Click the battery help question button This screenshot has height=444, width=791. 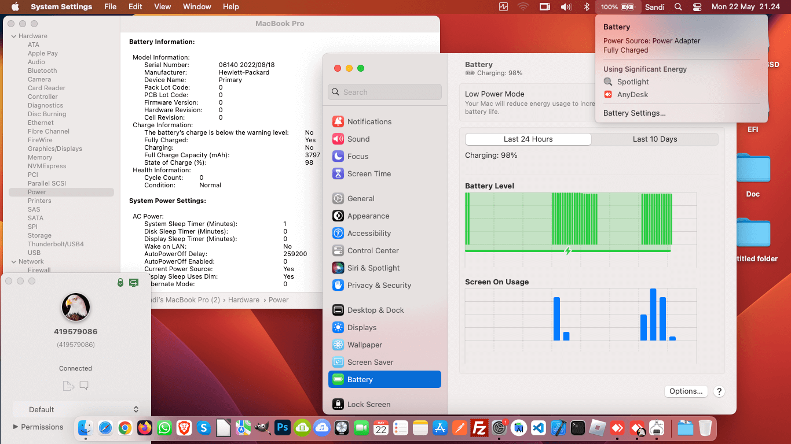(719, 391)
